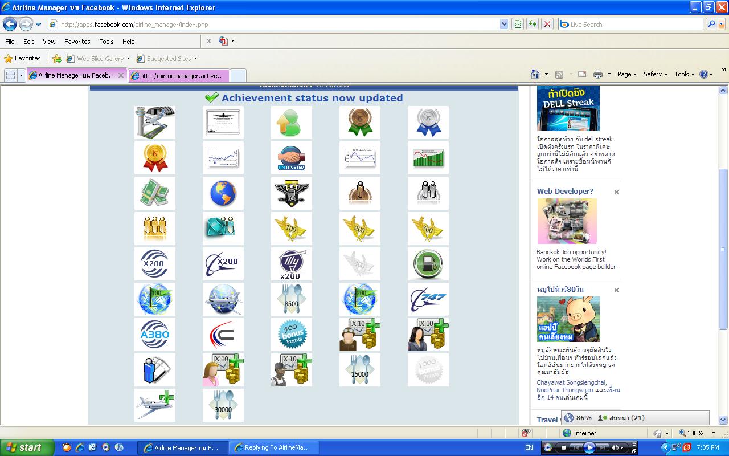Click the 500 bonus points achievement badge
Viewport: 729px width, 456px height.
[x=292, y=335]
